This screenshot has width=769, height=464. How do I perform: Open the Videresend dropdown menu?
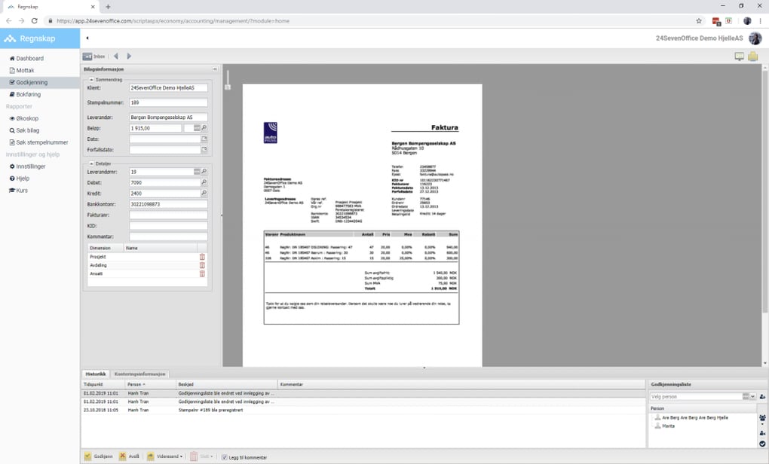165,456
